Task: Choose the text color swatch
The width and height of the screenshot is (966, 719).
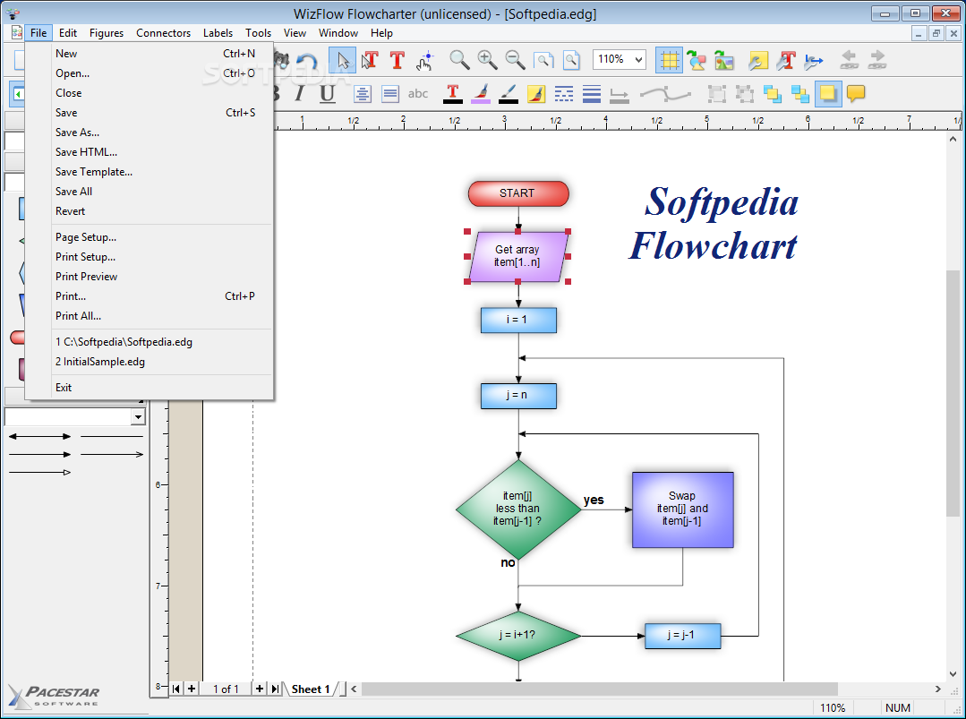Action: [453, 94]
